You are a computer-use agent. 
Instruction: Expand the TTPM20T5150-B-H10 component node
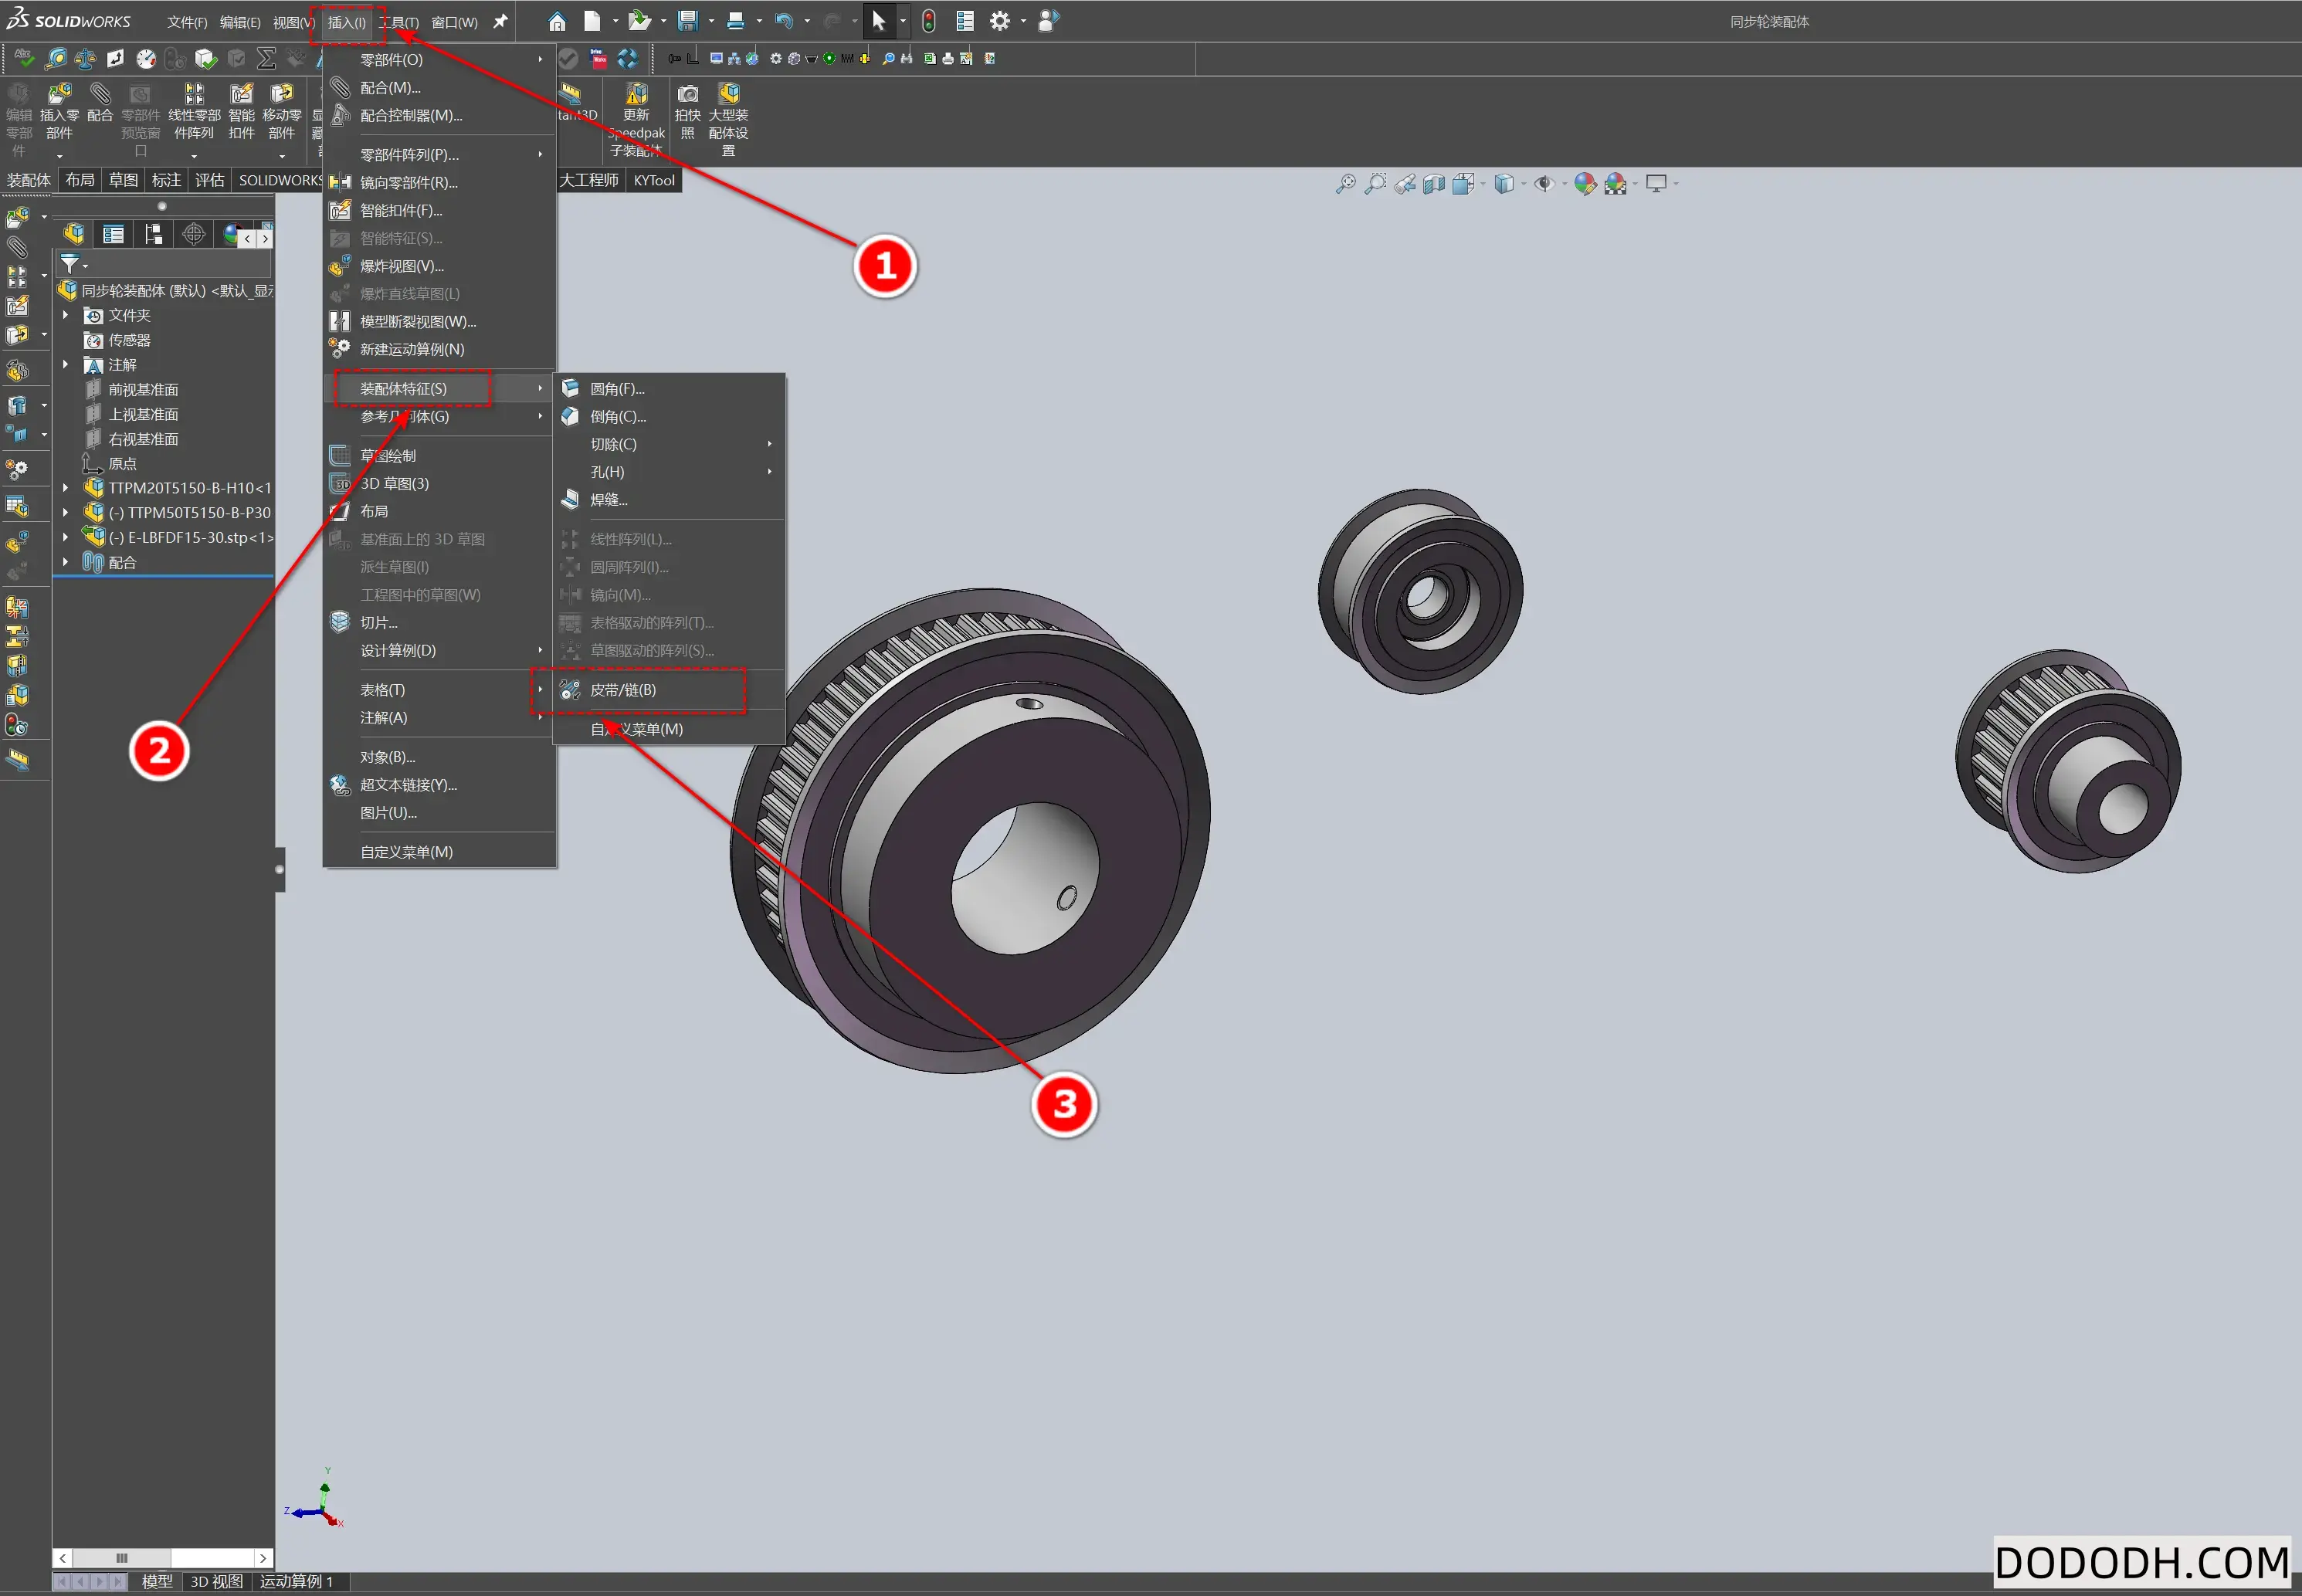(x=66, y=488)
